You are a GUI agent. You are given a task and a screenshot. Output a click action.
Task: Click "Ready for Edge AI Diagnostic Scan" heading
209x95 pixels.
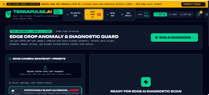coord(146,91)
